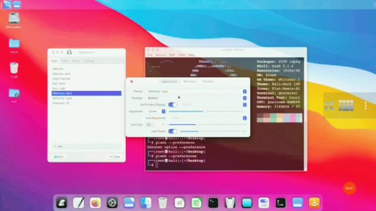This screenshot has width=376, height=211.
Task: Open the Icon Alignment dropdown
Action: (208, 118)
